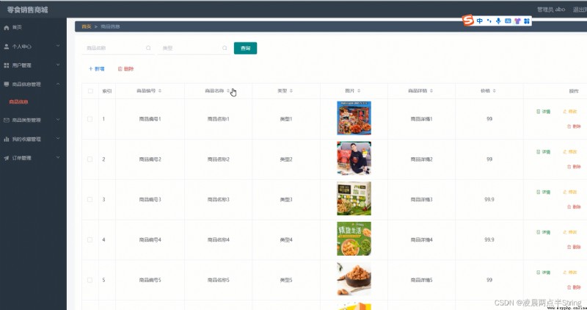The width and height of the screenshot is (587, 310).
Task: Open product image thumbnail in row 1
Action: point(354,118)
